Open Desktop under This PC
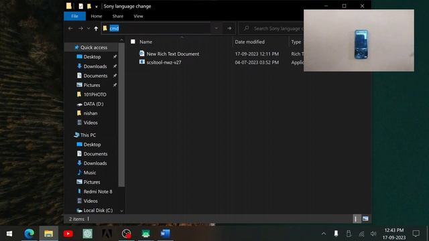This screenshot has width=429, height=241. (92, 145)
